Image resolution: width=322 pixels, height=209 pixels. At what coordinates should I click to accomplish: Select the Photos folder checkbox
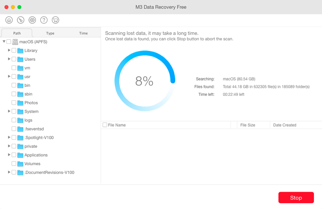click(x=14, y=103)
